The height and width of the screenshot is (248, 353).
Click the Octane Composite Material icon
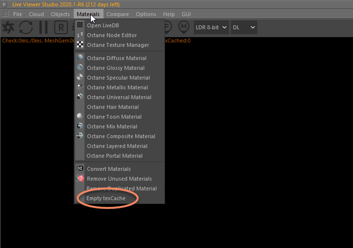80,136
